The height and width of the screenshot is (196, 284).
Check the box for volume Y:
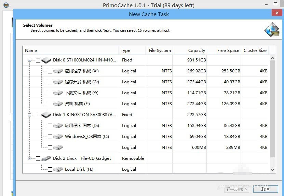pyautogui.click(x=50, y=93)
